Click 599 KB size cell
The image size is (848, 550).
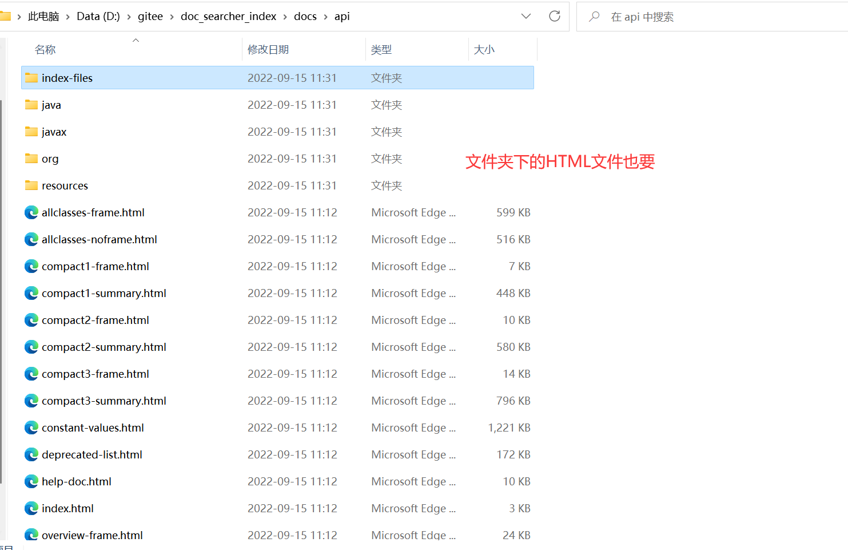coord(513,212)
